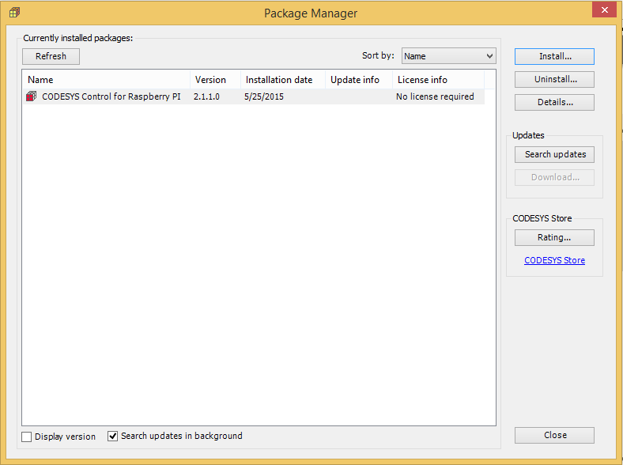Click the red package icon beside CODESYS Control
Screen dimensions: 623x465
click(x=31, y=96)
